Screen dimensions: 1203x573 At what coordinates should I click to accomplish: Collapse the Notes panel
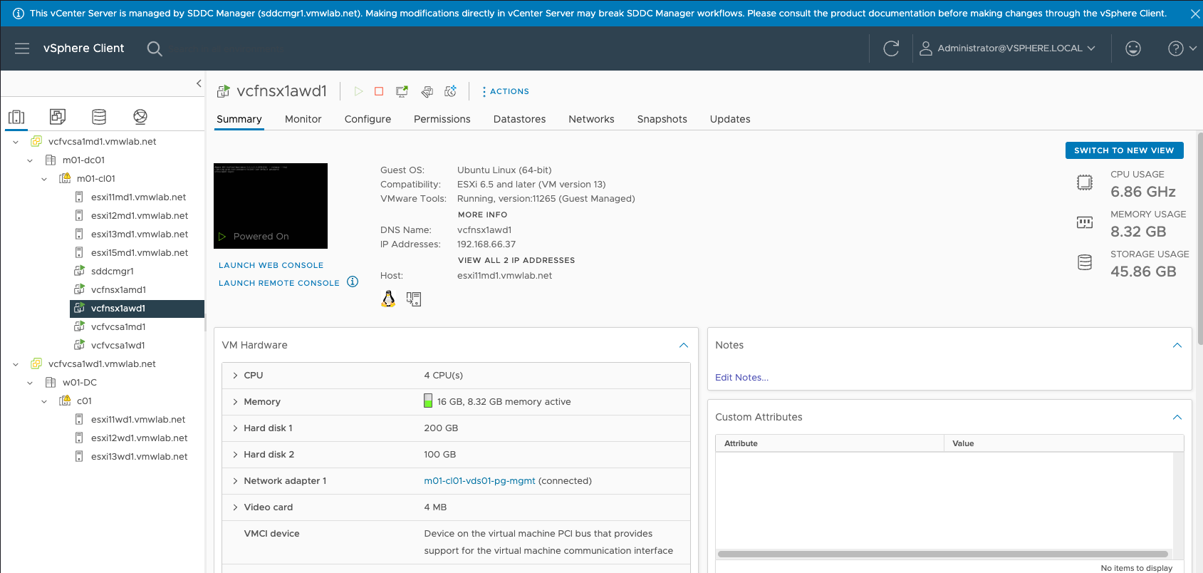(x=1177, y=345)
